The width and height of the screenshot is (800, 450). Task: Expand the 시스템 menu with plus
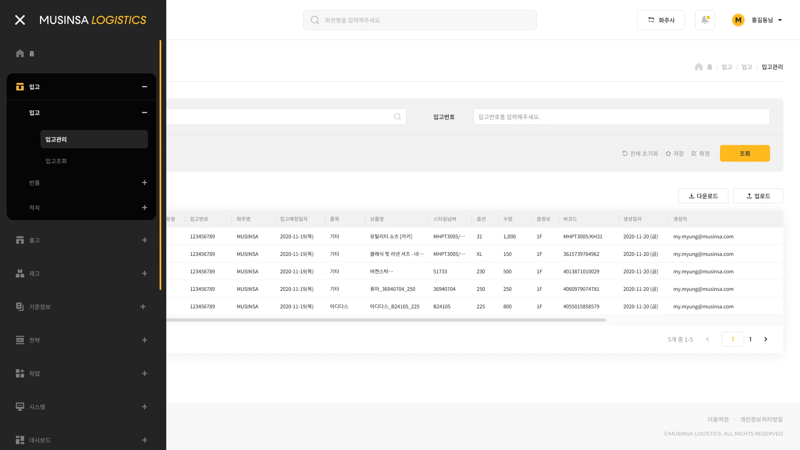[145, 407]
